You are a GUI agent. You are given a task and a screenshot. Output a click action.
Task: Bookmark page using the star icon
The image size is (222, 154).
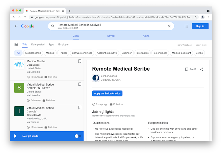point(196,17)
